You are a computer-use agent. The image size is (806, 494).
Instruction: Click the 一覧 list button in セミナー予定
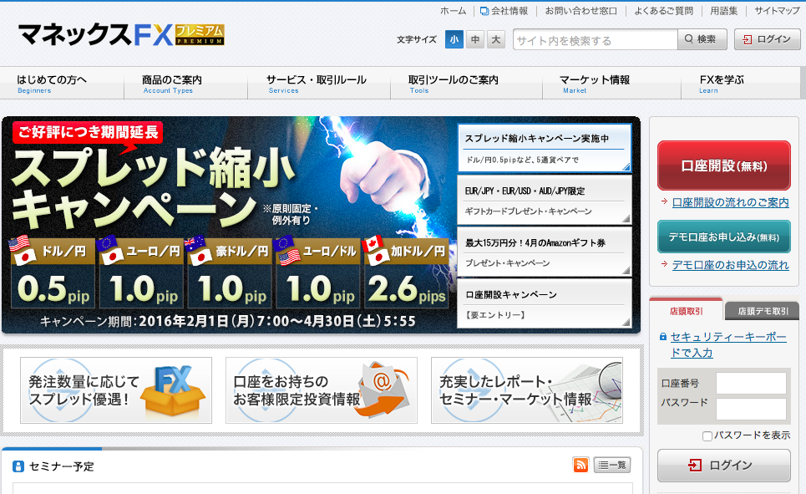pos(611,465)
